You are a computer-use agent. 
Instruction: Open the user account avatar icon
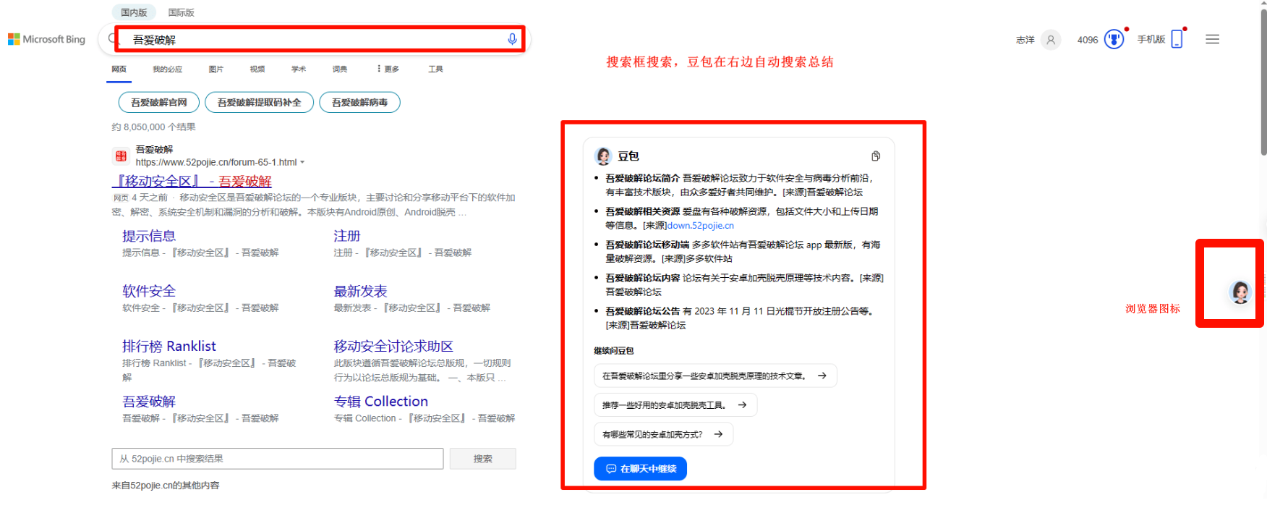tap(1051, 40)
